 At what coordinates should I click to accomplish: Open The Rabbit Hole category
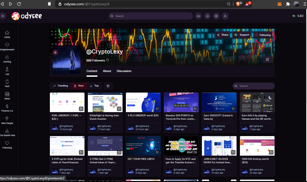tap(7, 133)
